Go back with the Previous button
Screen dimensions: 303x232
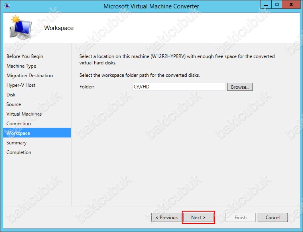coord(166,218)
